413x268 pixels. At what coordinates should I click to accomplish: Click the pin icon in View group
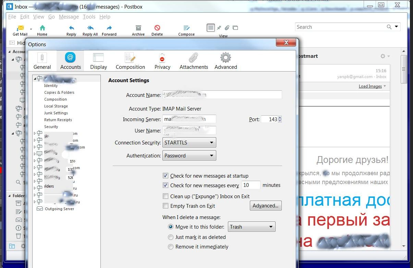coord(219,28)
